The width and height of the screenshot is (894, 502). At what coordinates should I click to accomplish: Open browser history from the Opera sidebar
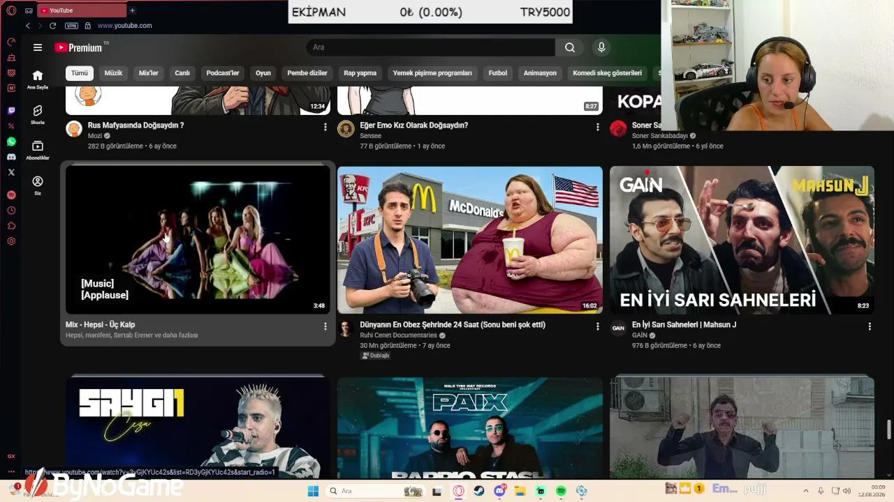click(11, 211)
